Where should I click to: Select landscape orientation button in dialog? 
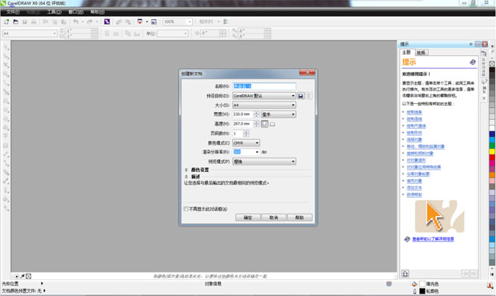[x=272, y=124]
